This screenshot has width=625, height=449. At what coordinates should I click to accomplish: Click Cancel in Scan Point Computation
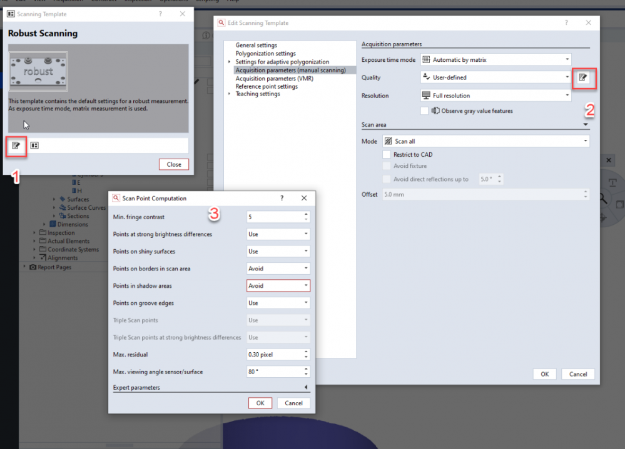[294, 403]
